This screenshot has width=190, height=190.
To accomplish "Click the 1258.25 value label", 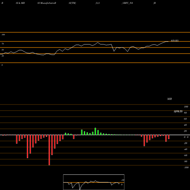I will pyautogui.click(x=178, y=111).
